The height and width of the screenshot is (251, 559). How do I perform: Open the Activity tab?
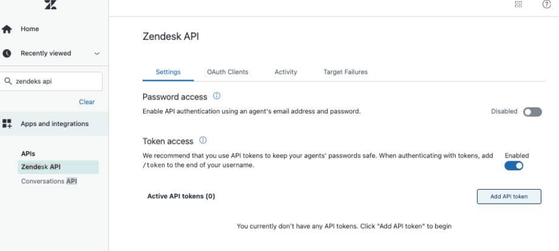tap(285, 72)
